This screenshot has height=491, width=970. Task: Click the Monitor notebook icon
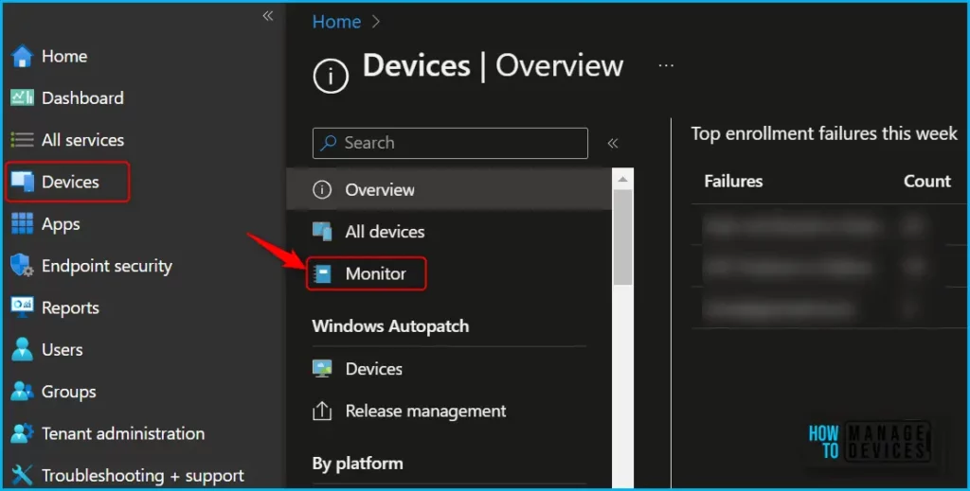[x=323, y=273]
